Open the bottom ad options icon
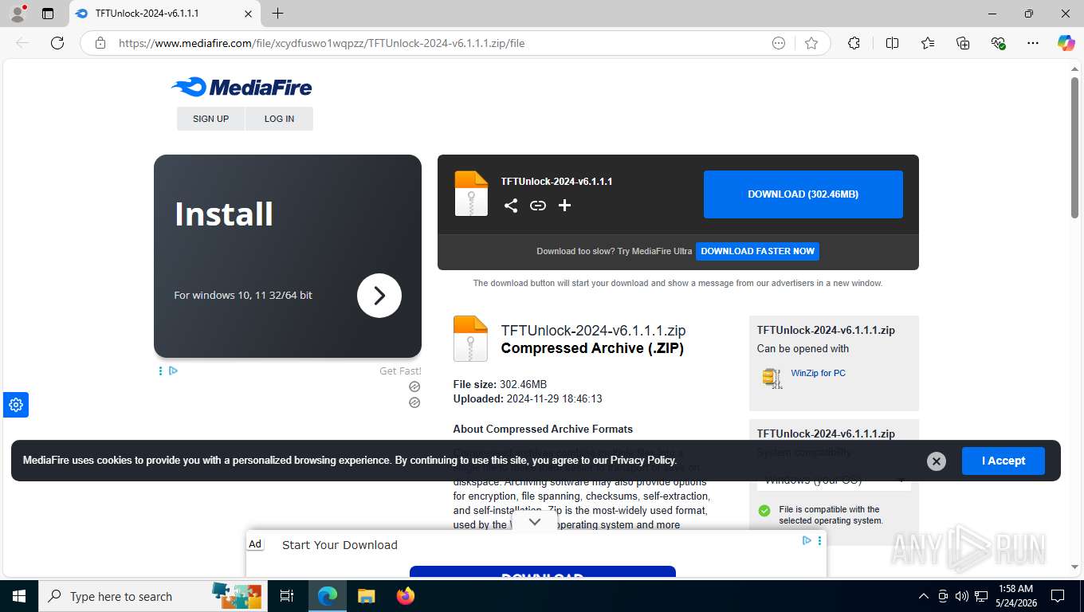Image resolution: width=1084 pixels, height=612 pixels. (819, 540)
